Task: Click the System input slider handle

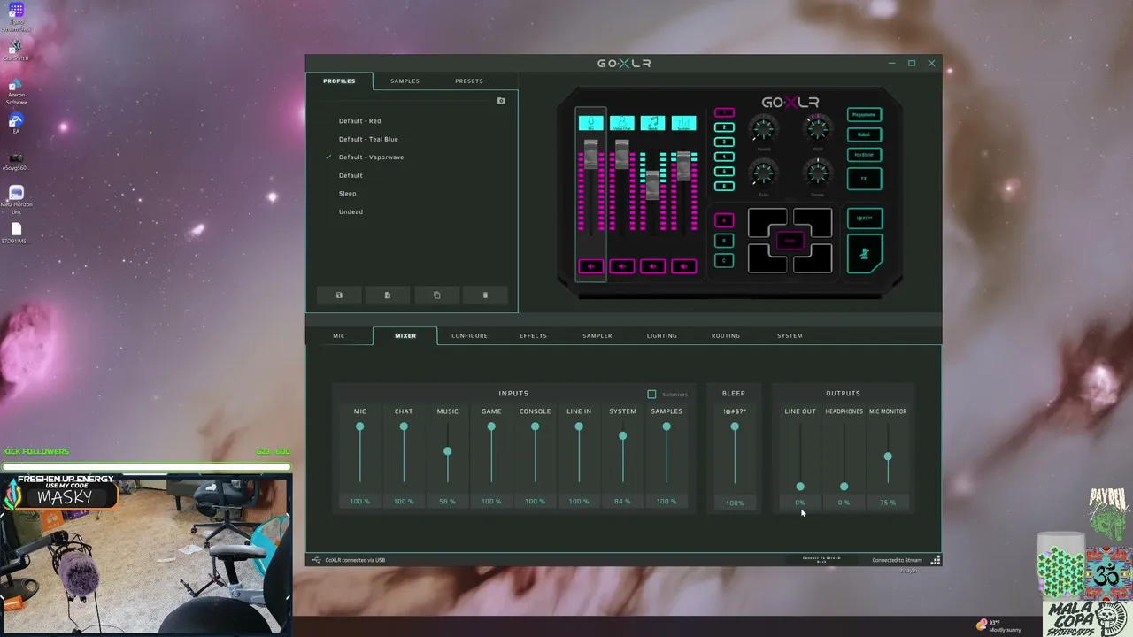Action: pos(622,436)
